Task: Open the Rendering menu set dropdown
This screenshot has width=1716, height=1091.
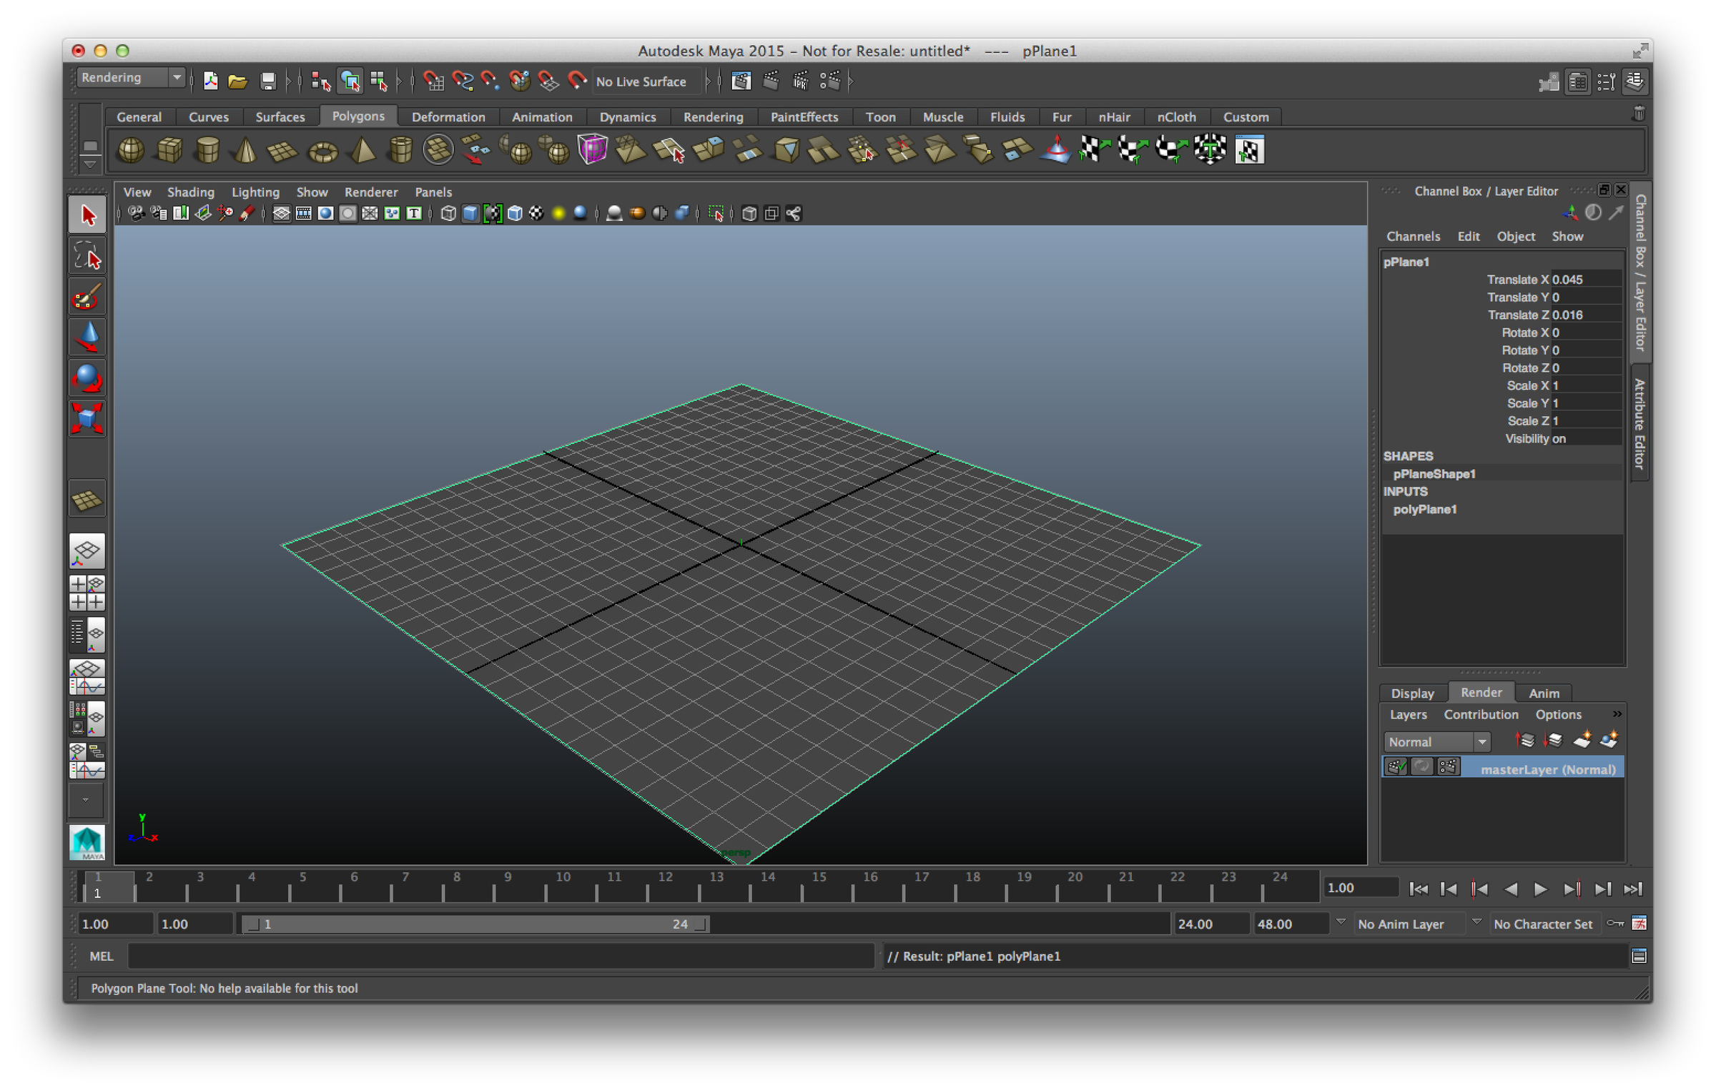Action: pyautogui.click(x=129, y=77)
